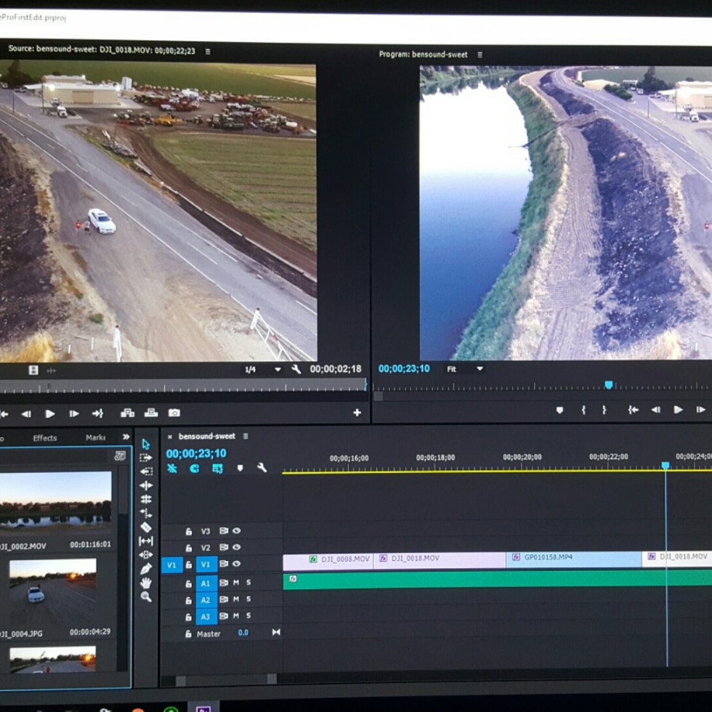Viewport: 712px width, 712px height.
Task: Hide track V3 using its eye icon
Action: (236, 531)
